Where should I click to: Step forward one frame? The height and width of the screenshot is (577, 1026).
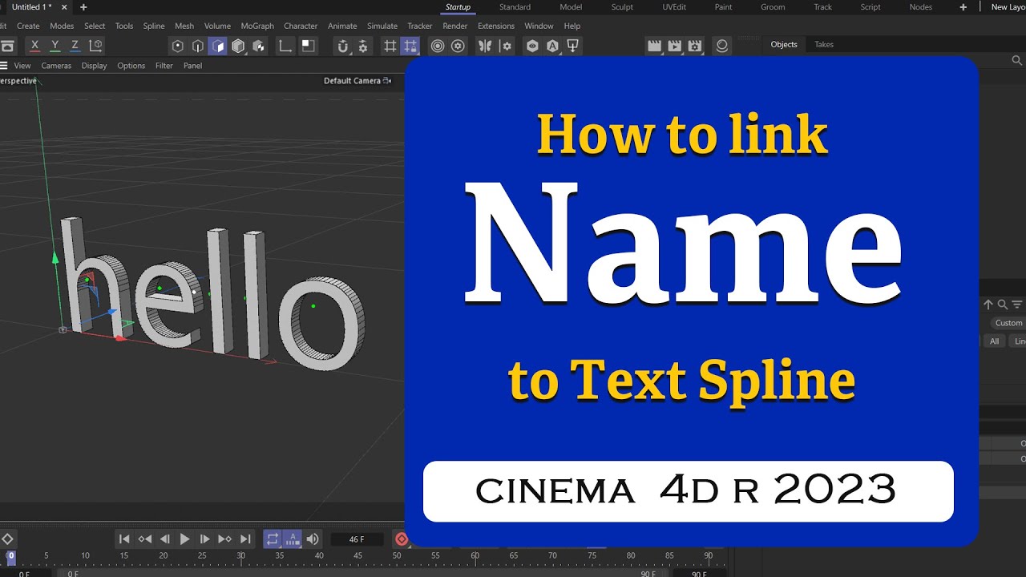[204, 539]
